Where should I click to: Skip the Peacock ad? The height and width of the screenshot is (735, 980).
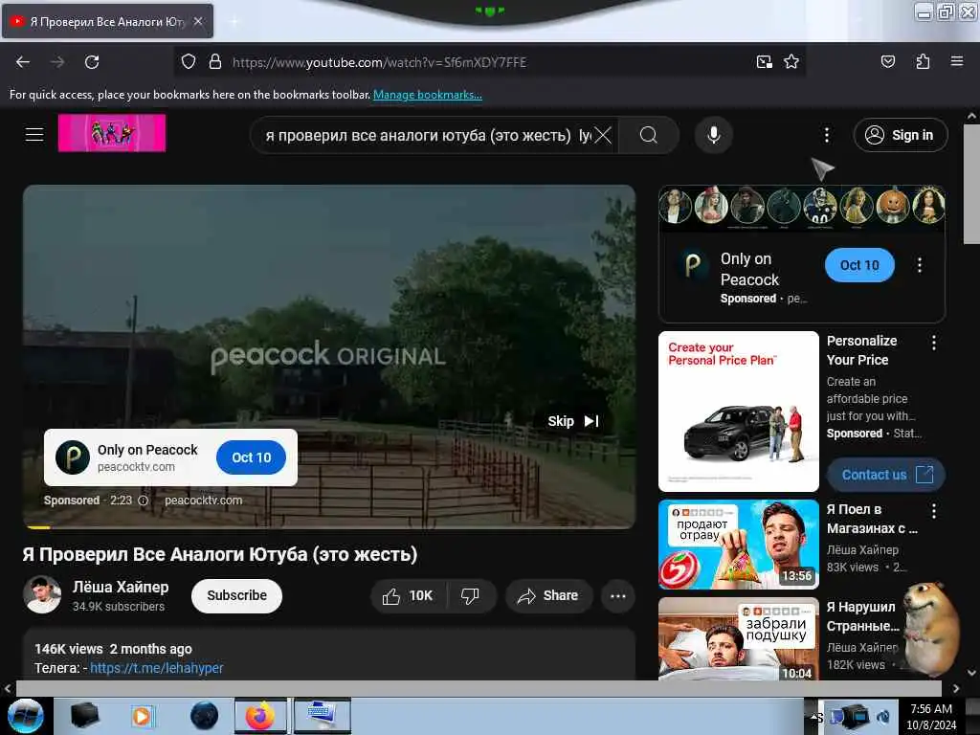click(x=573, y=421)
